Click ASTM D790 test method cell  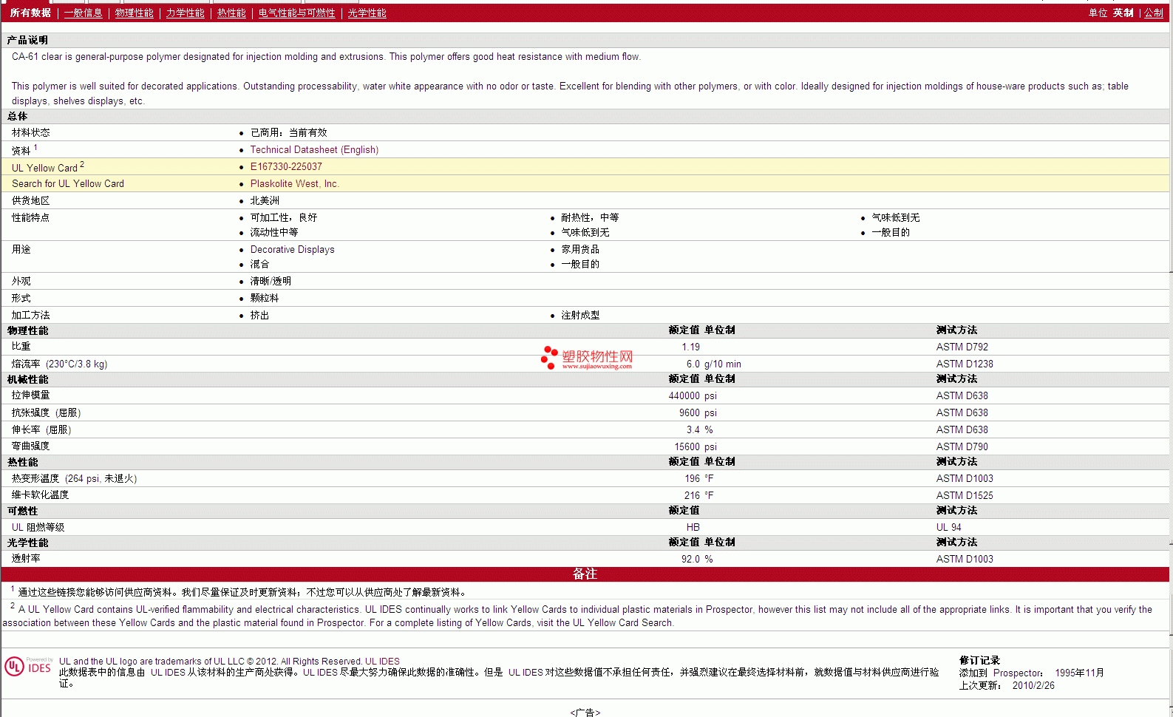(962, 447)
